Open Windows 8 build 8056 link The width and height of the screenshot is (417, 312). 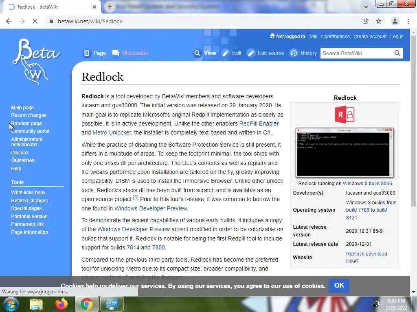[x=367, y=184]
